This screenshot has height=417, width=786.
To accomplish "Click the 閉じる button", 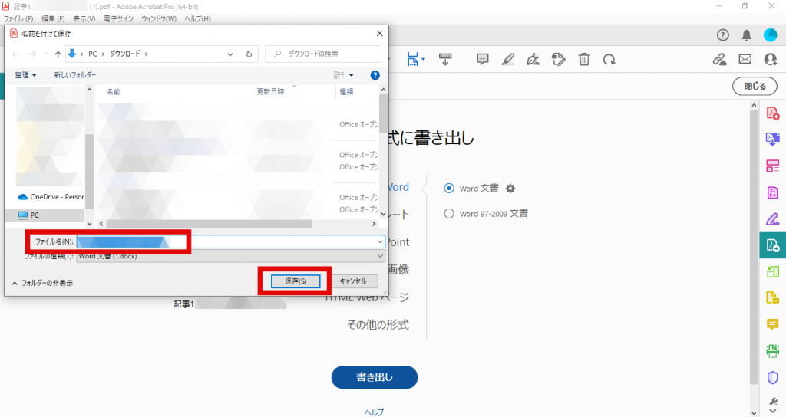I will (755, 86).
